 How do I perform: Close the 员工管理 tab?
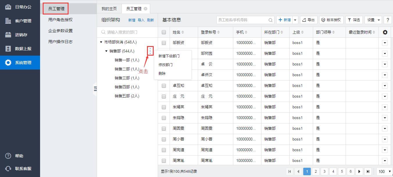(146, 9)
